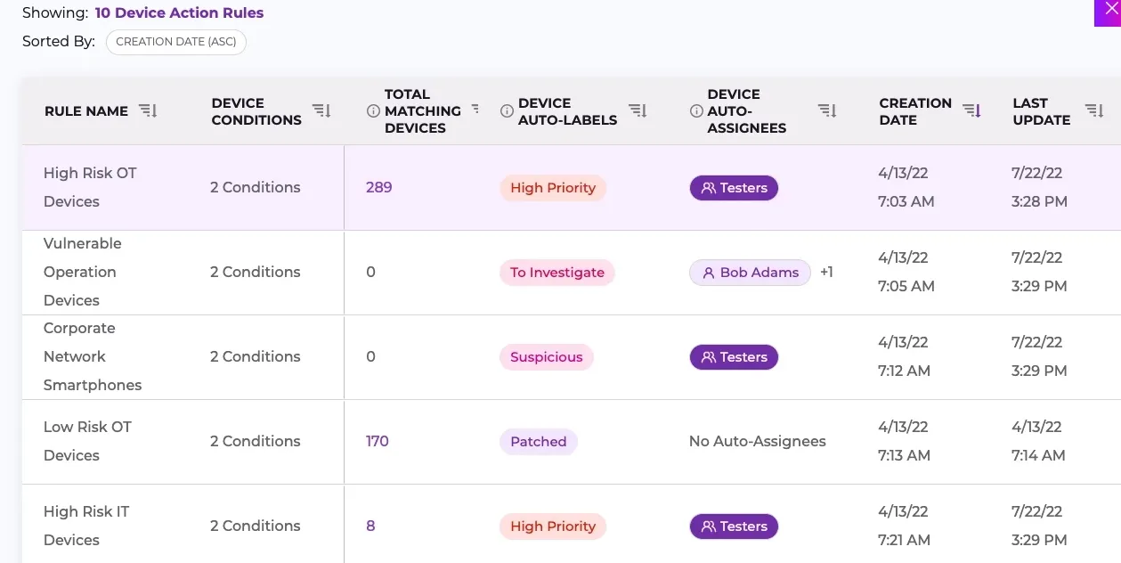This screenshot has height=563, width=1121.
Task: Open 8 matching devices for High Risk IT
Action: (370, 526)
